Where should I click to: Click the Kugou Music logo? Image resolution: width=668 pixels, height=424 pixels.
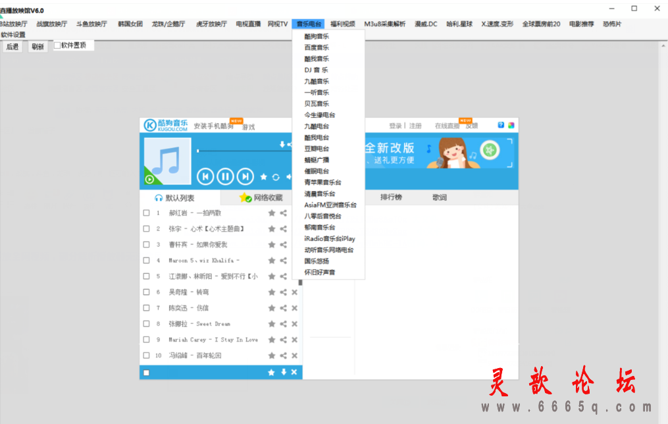click(x=166, y=125)
